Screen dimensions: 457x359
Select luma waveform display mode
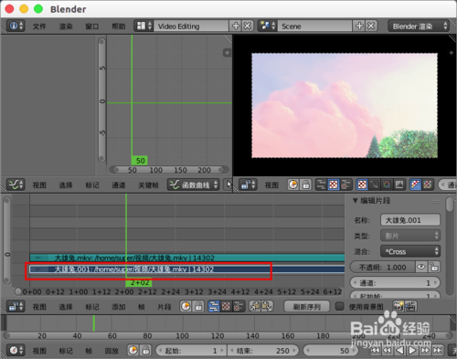coord(374,185)
